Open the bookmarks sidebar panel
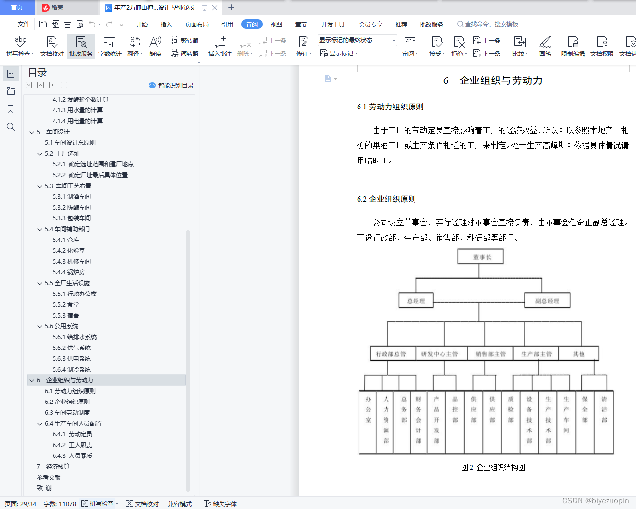 click(11, 109)
